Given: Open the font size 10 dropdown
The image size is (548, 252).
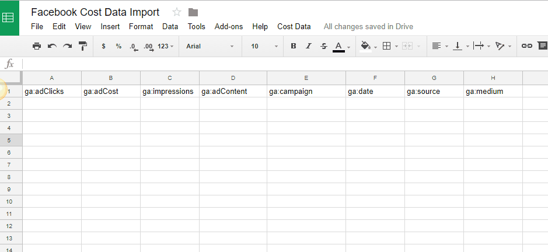Looking at the screenshot, I should [x=264, y=46].
